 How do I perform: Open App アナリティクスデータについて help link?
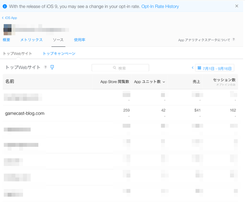coord(204,40)
